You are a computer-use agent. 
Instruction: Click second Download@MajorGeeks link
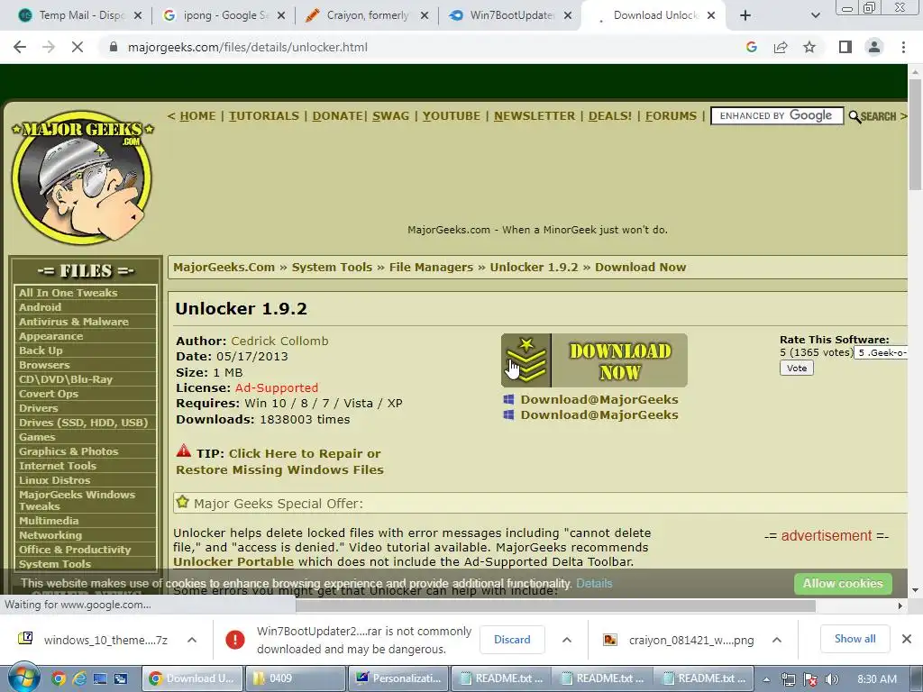pos(599,414)
